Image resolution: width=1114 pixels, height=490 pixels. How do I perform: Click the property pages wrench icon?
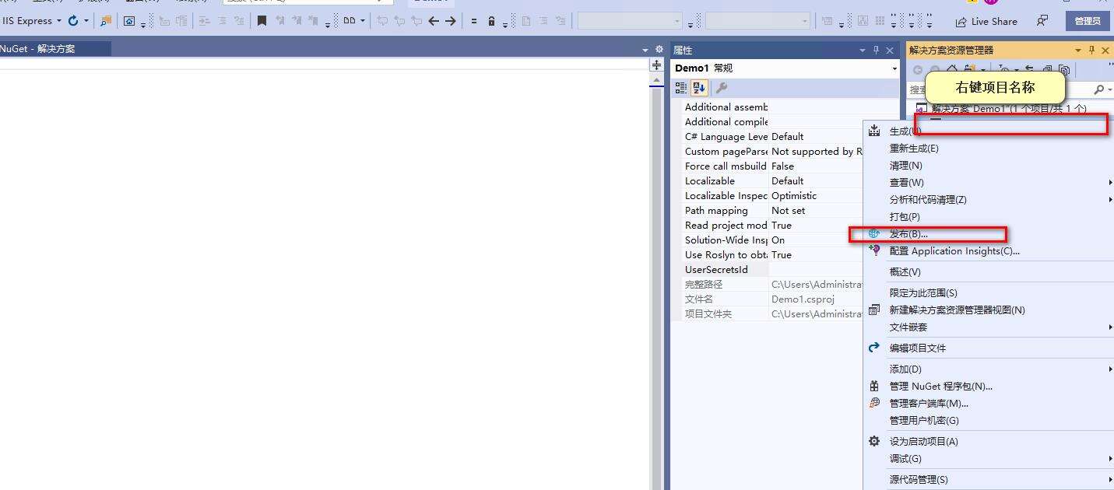pos(722,88)
